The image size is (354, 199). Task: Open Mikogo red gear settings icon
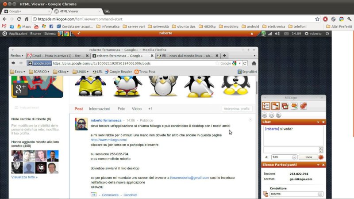(304, 106)
